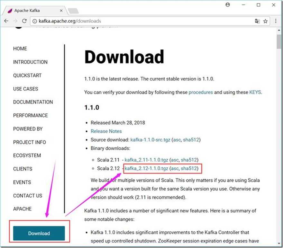Open the translate page icon
Viewport: 283px width, 248px height.
point(257,21)
